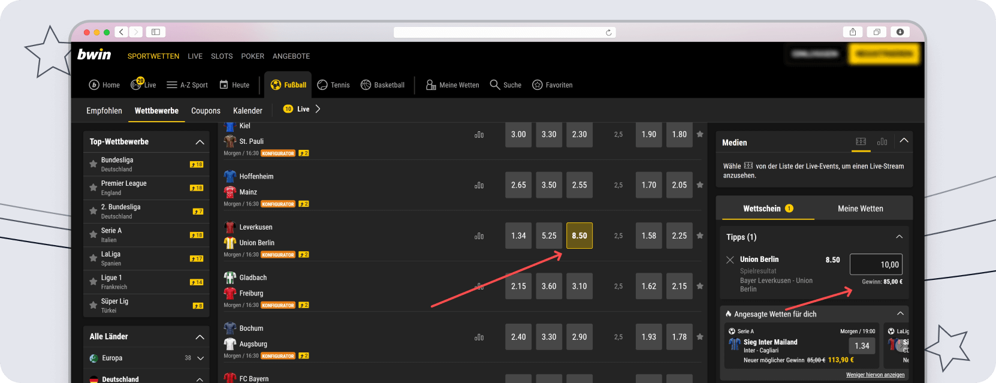Viewport: 996px width, 383px height.
Task: Switch to Wettbewerbe tab
Action: pyautogui.click(x=156, y=111)
